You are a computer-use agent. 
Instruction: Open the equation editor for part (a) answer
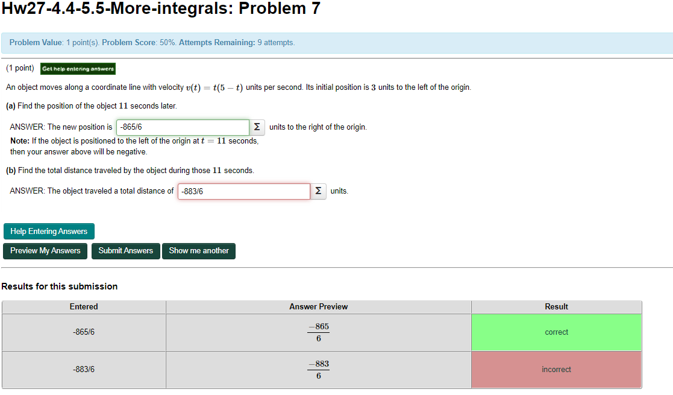point(257,127)
